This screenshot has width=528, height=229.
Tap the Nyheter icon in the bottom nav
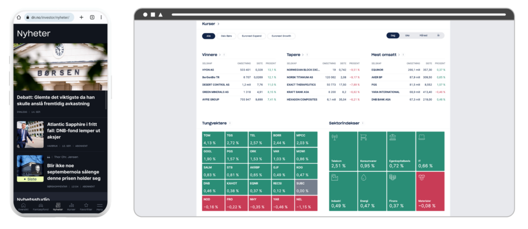coord(58,205)
